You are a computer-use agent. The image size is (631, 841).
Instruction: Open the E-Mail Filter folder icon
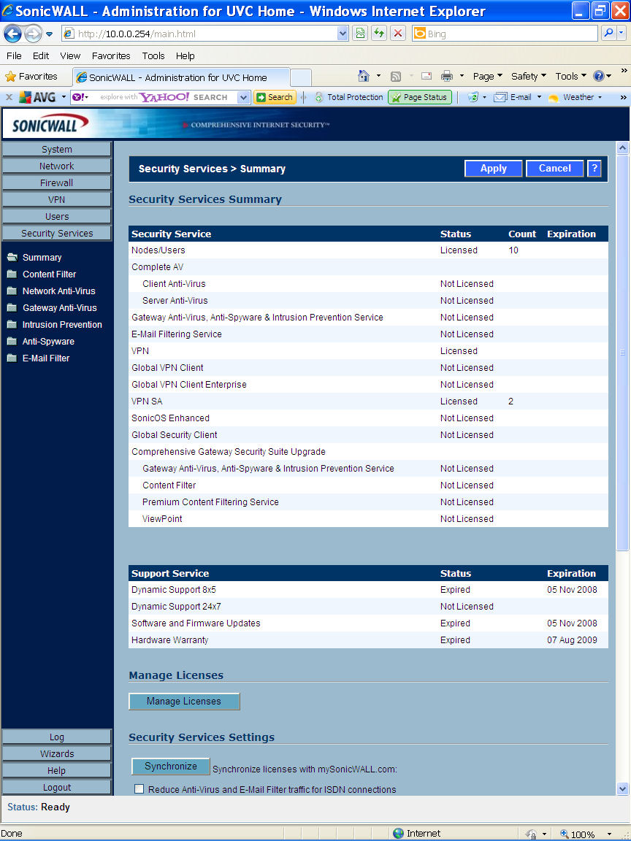click(x=12, y=358)
